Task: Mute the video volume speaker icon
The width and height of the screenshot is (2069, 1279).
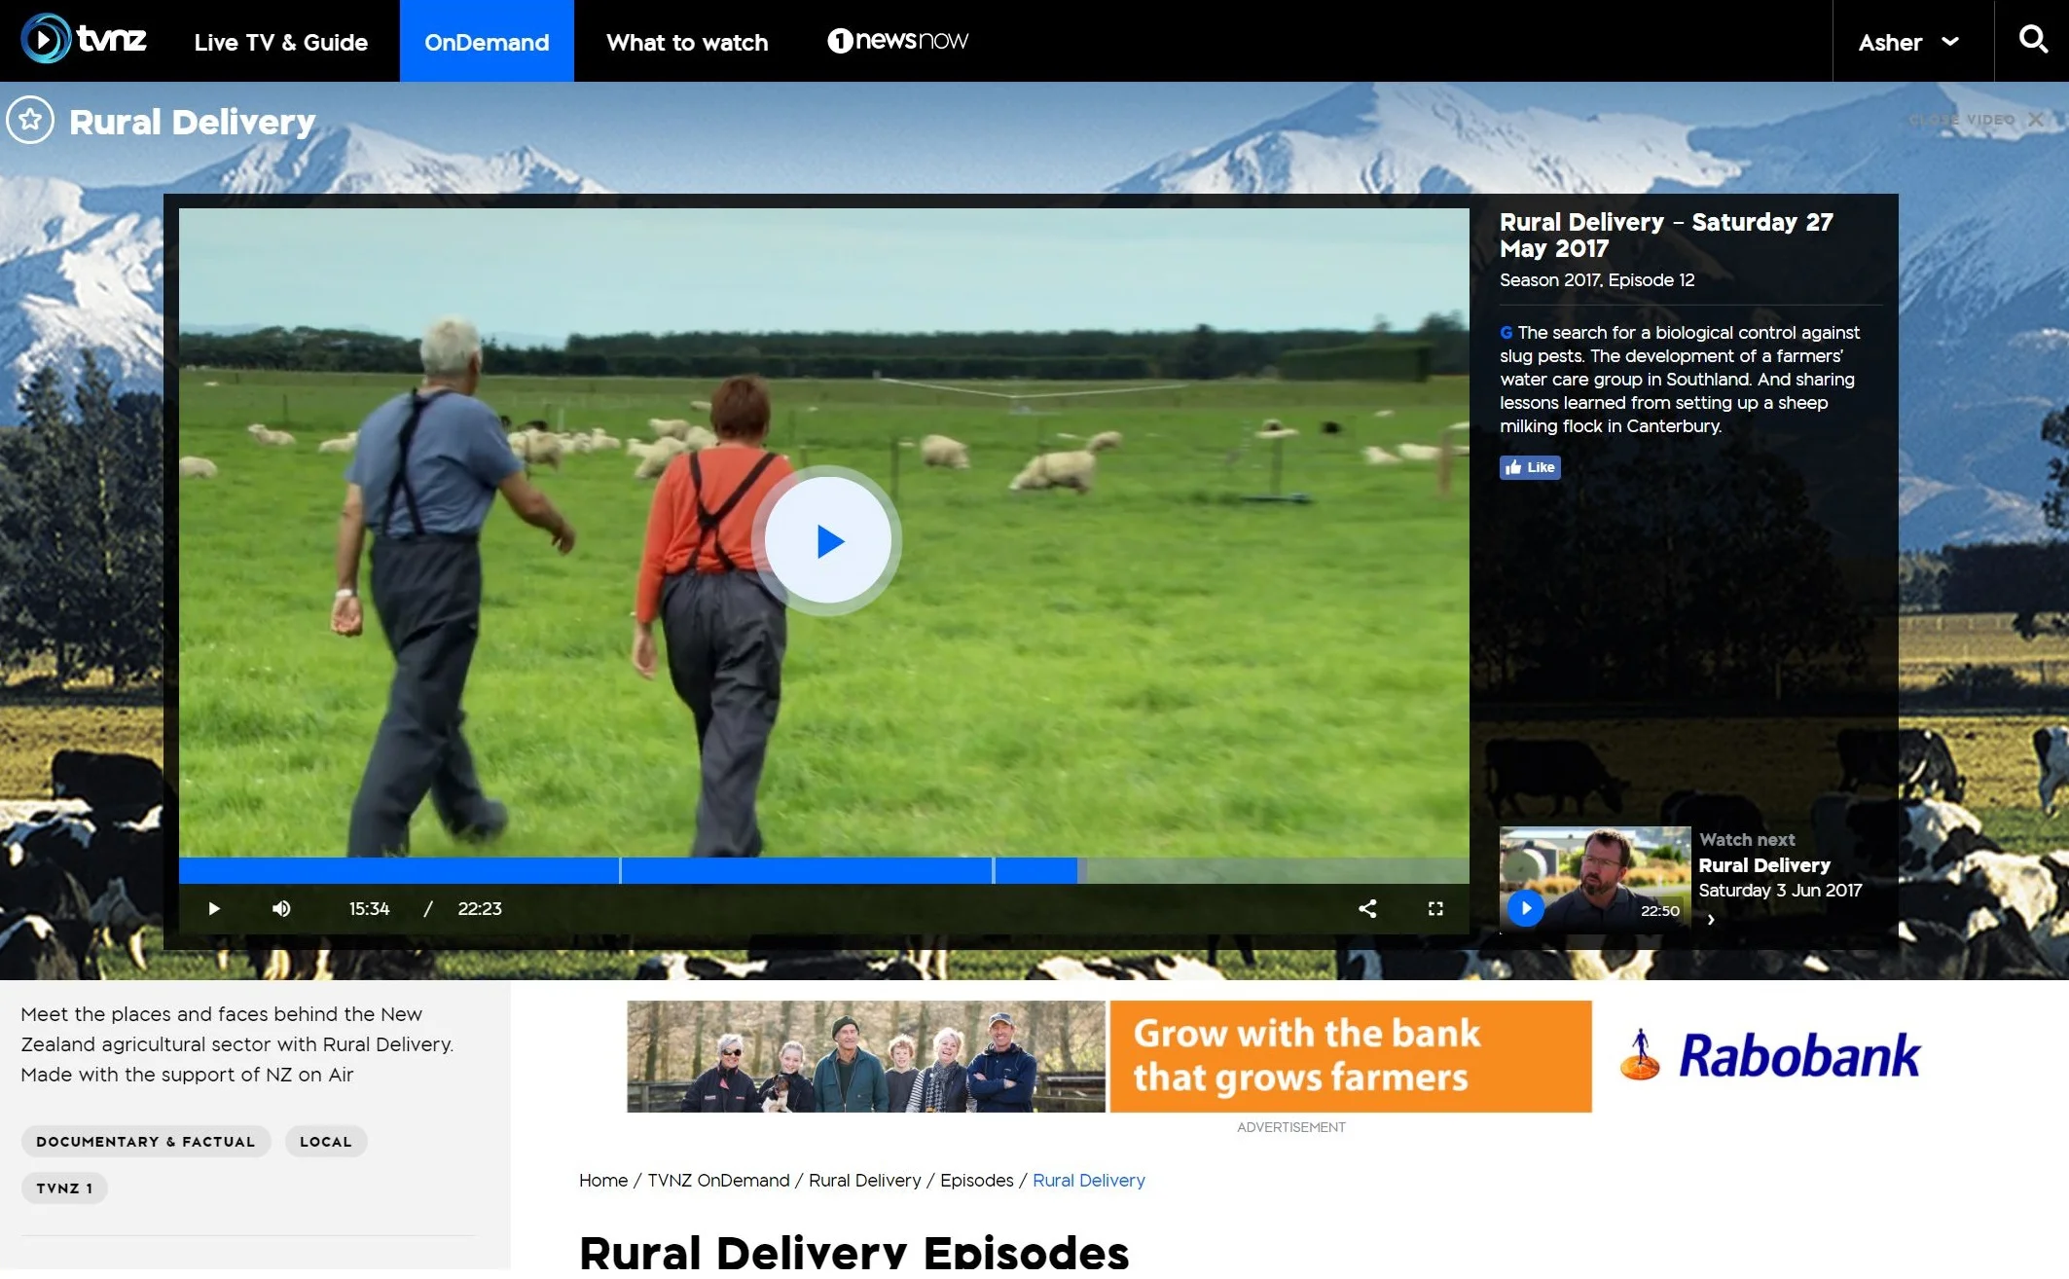Action: coord(281,909)
